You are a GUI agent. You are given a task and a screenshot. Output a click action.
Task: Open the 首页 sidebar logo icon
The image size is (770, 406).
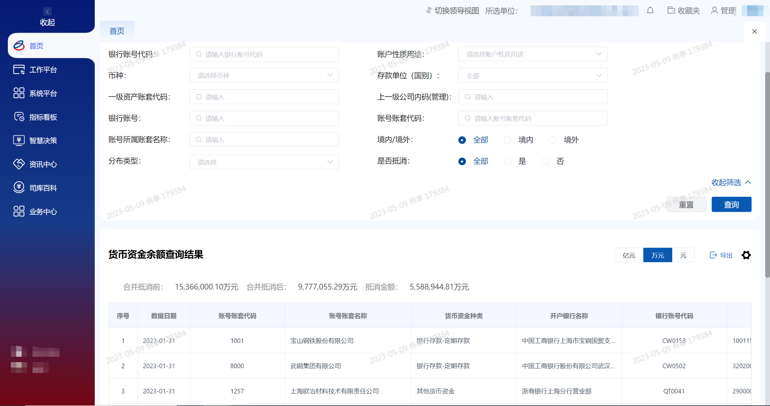click(x=19, y=46)
